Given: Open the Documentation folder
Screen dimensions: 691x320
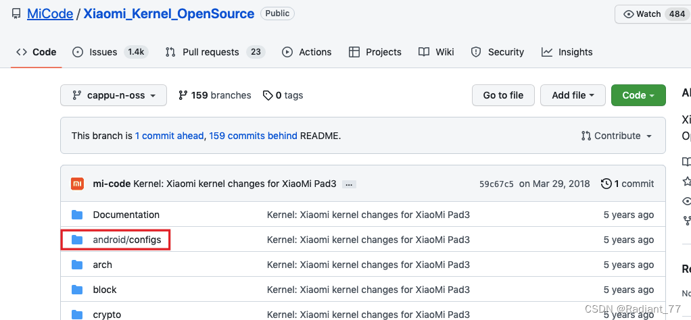Looking at the screenshot, I should [126, 215].
